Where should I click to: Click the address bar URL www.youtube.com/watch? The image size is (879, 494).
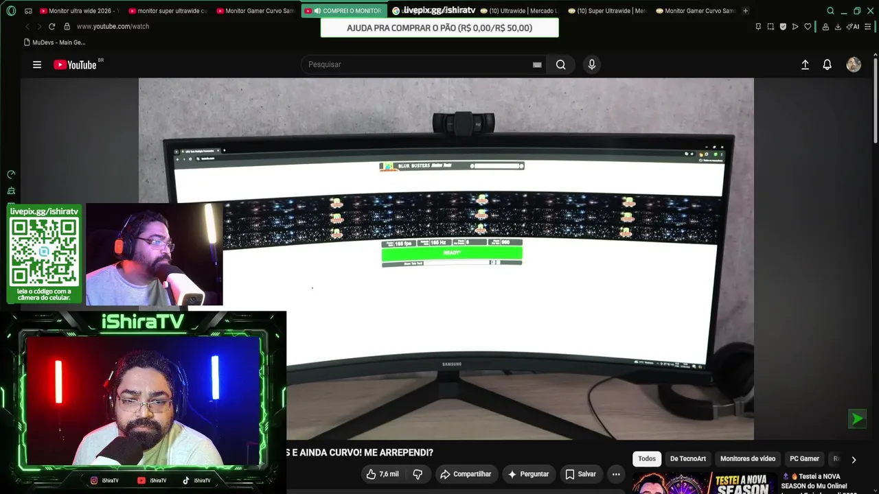(x=113, y=26)
